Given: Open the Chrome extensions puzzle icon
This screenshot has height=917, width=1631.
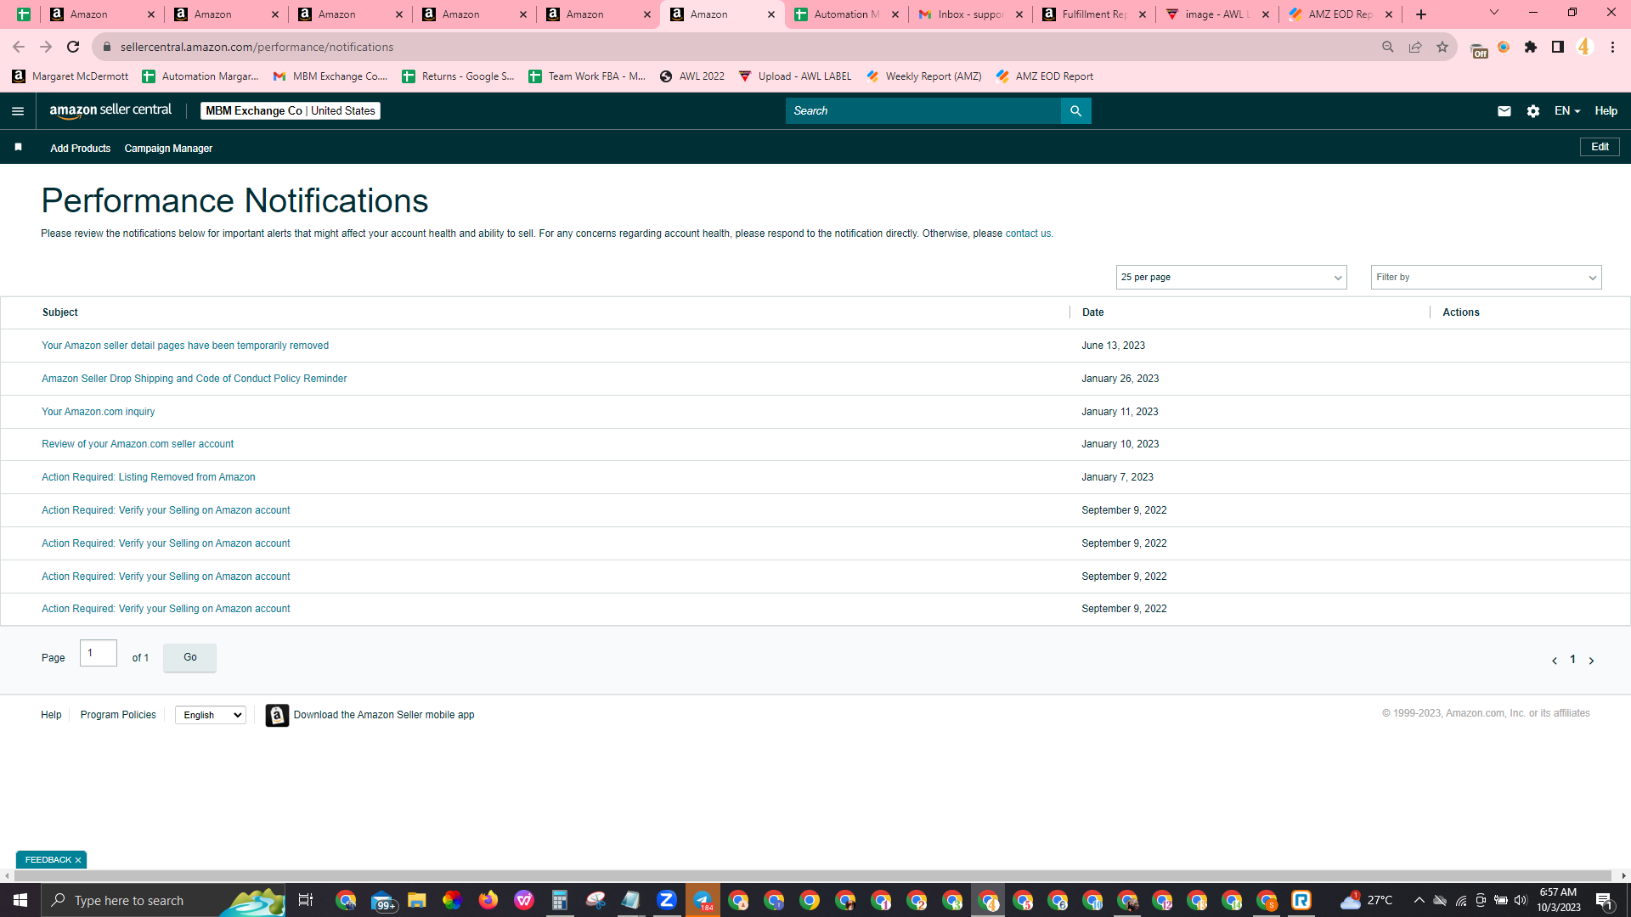Looking at the screenshot, I should click(1531, 47).
